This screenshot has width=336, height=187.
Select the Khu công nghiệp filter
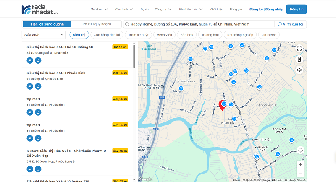[240, 35]
